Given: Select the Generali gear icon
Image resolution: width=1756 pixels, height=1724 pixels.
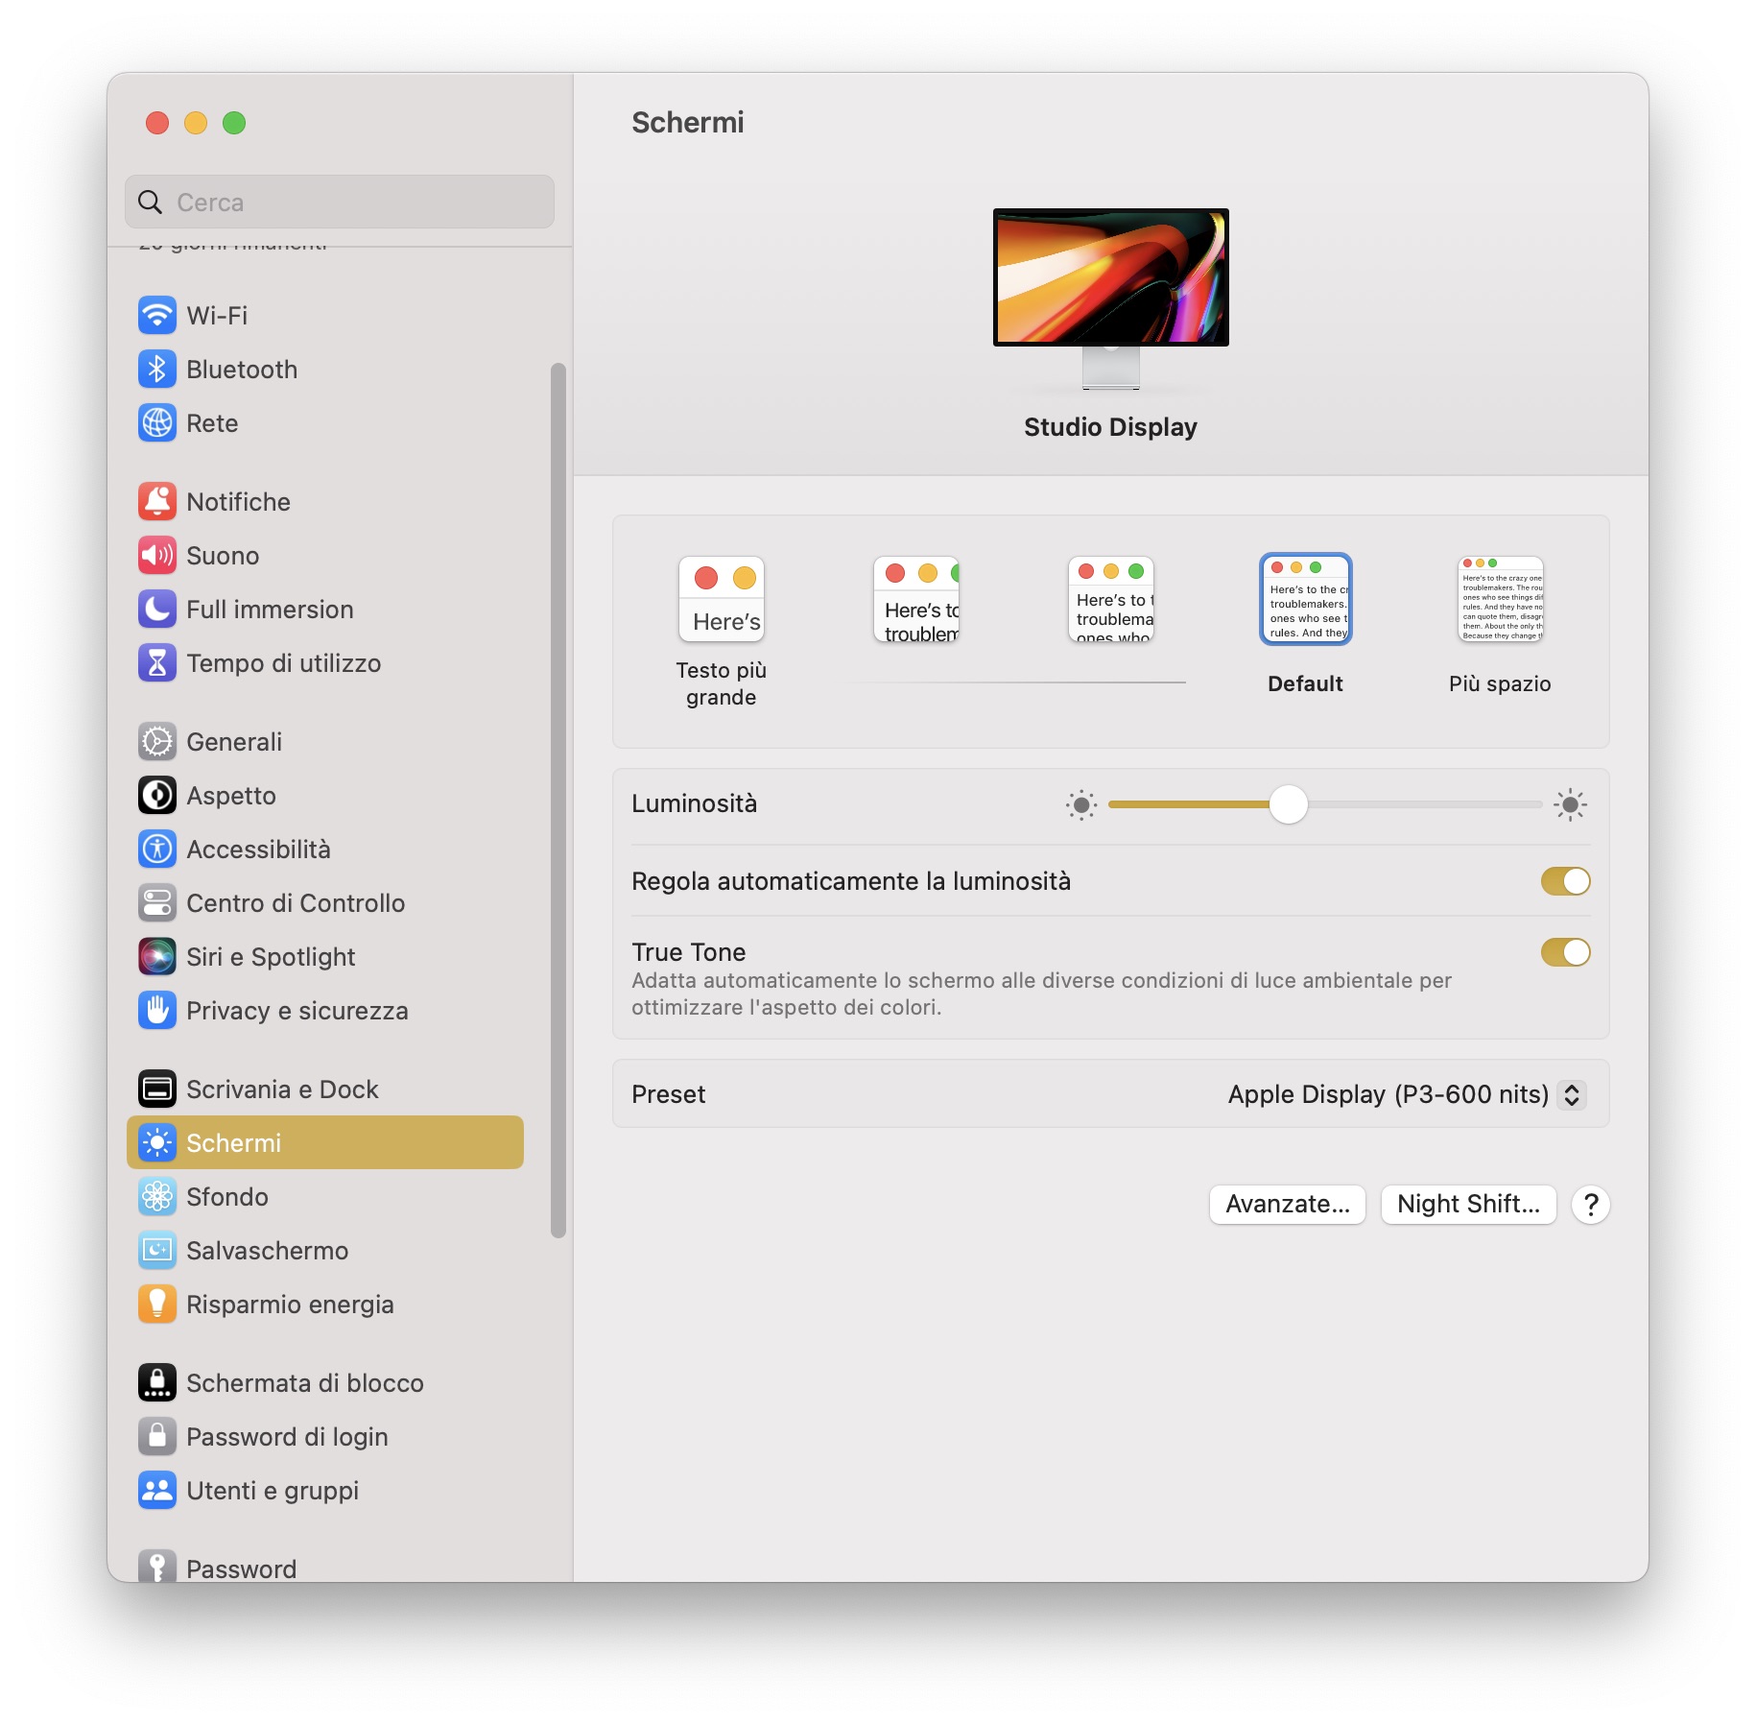Looking at the screenshot, I should [x=156, y=741].
